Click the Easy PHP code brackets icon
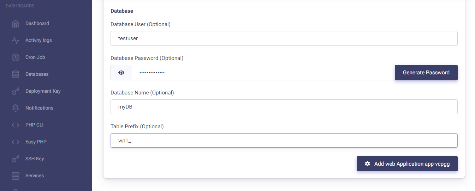This screenshot has width=475, height=191. click(x=16, y=142)
